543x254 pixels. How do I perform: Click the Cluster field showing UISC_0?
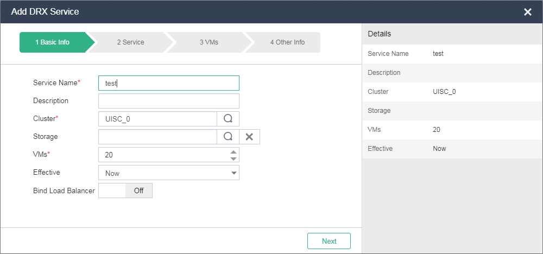(157, 119)
